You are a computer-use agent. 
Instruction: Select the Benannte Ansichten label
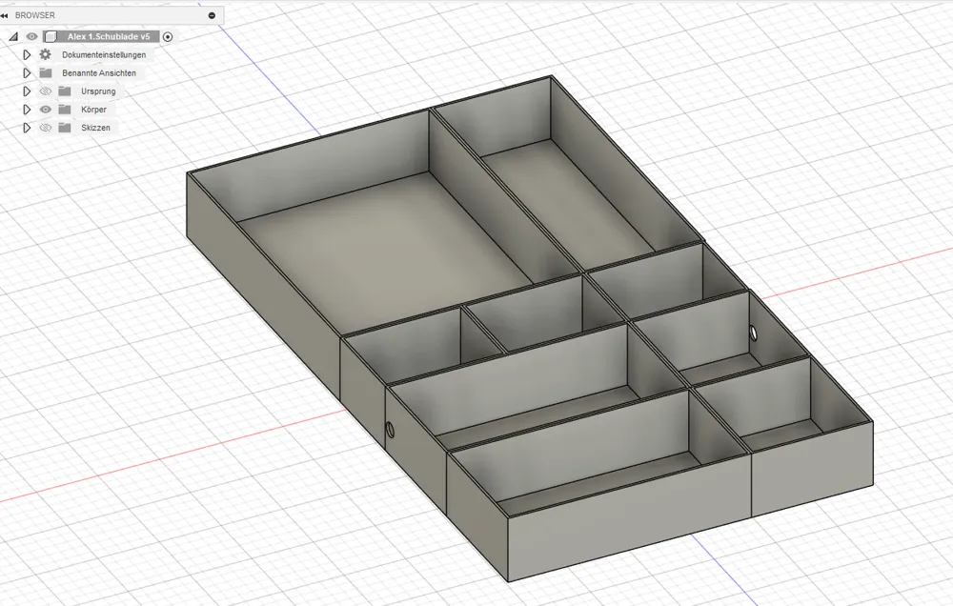(x=99, y=73)
